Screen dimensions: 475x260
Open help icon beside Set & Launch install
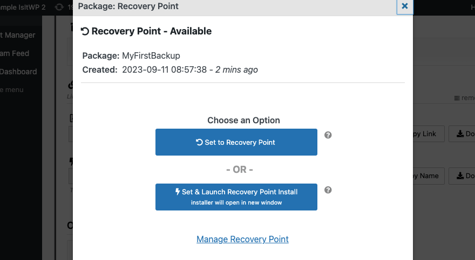click(x=328, y=190)
